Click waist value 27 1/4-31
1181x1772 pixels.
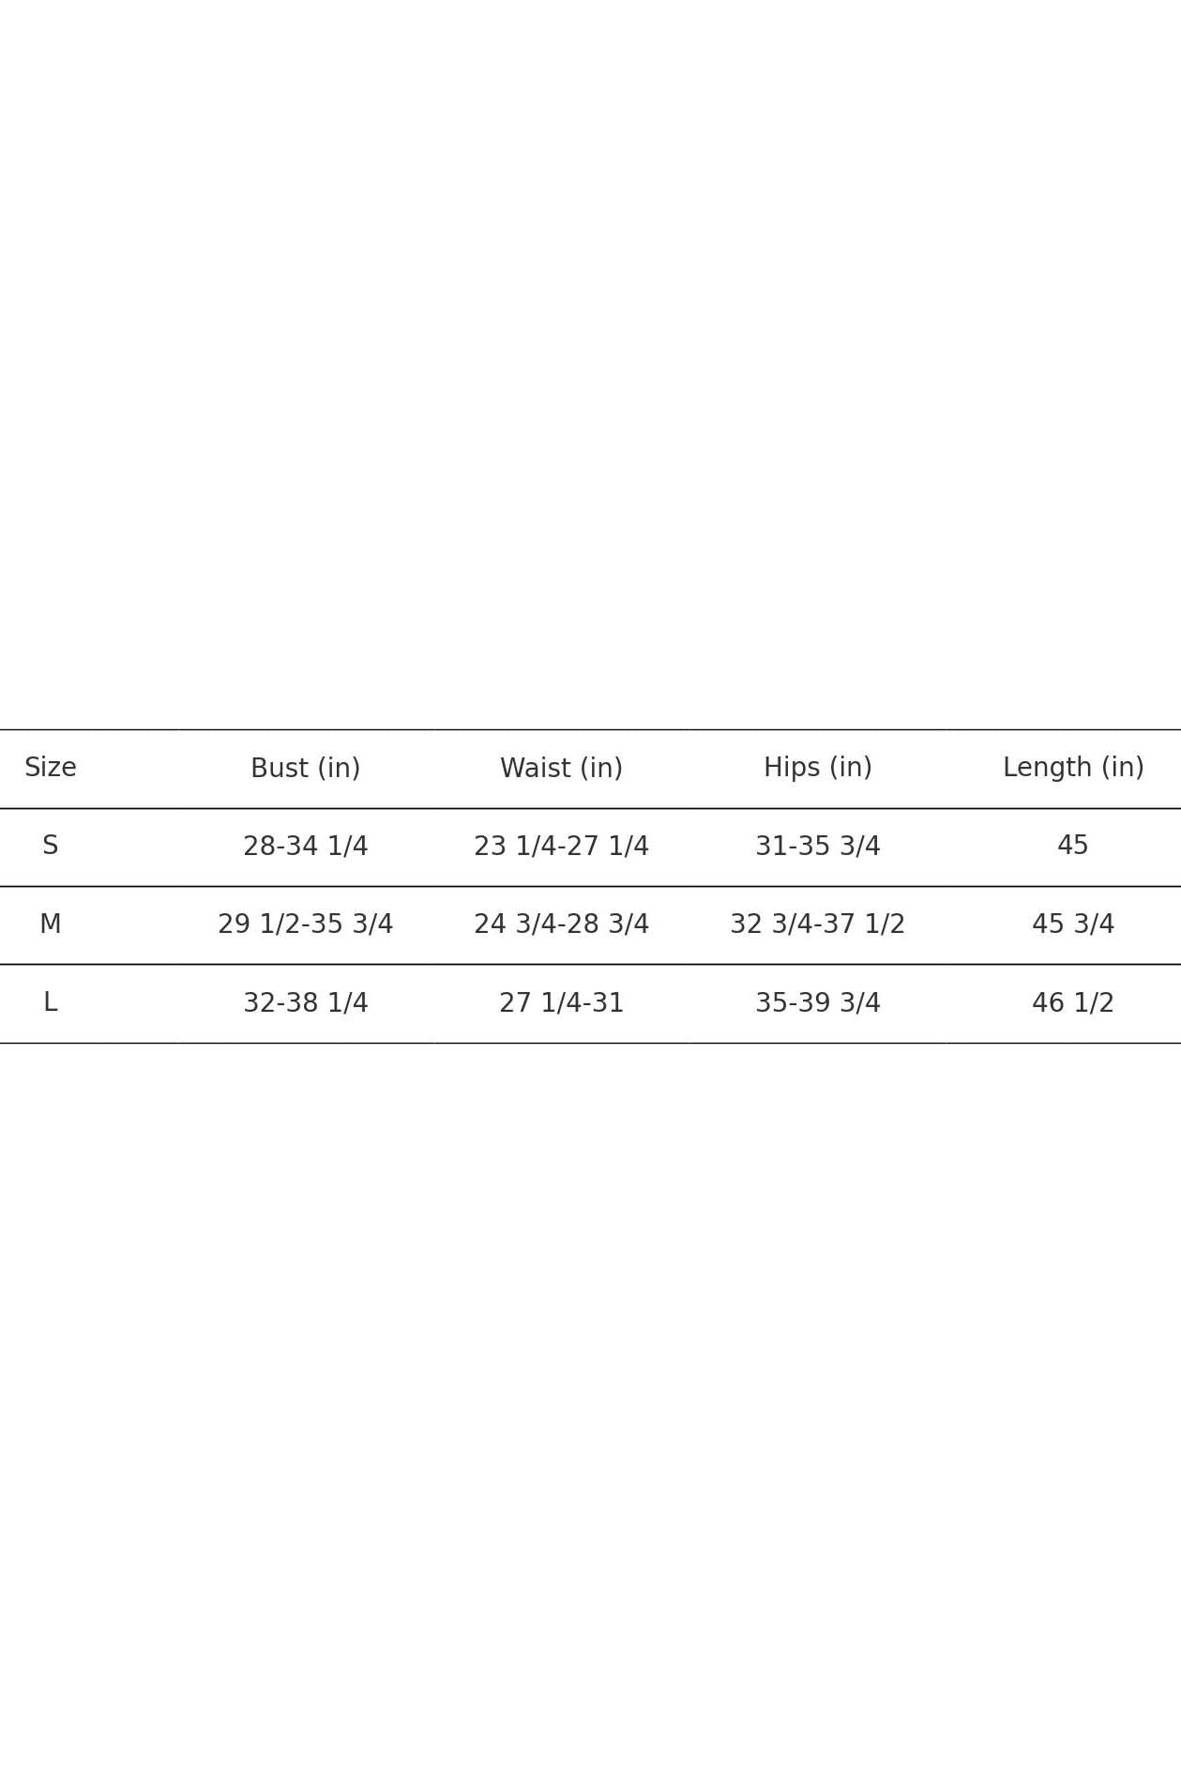pos(561,1002)
